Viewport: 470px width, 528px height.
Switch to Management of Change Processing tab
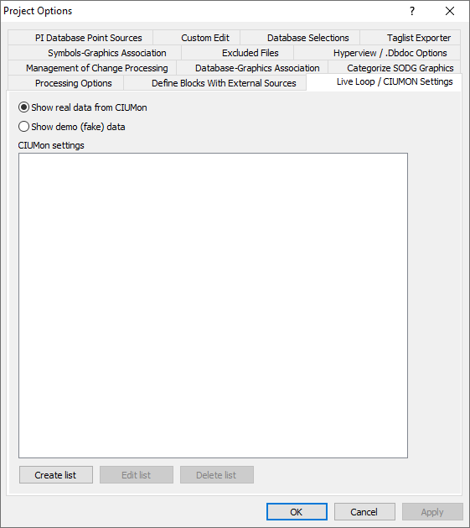click(x=92, y=68)
